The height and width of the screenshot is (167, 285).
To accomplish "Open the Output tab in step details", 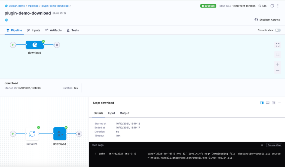I will (x=124, y=113).
